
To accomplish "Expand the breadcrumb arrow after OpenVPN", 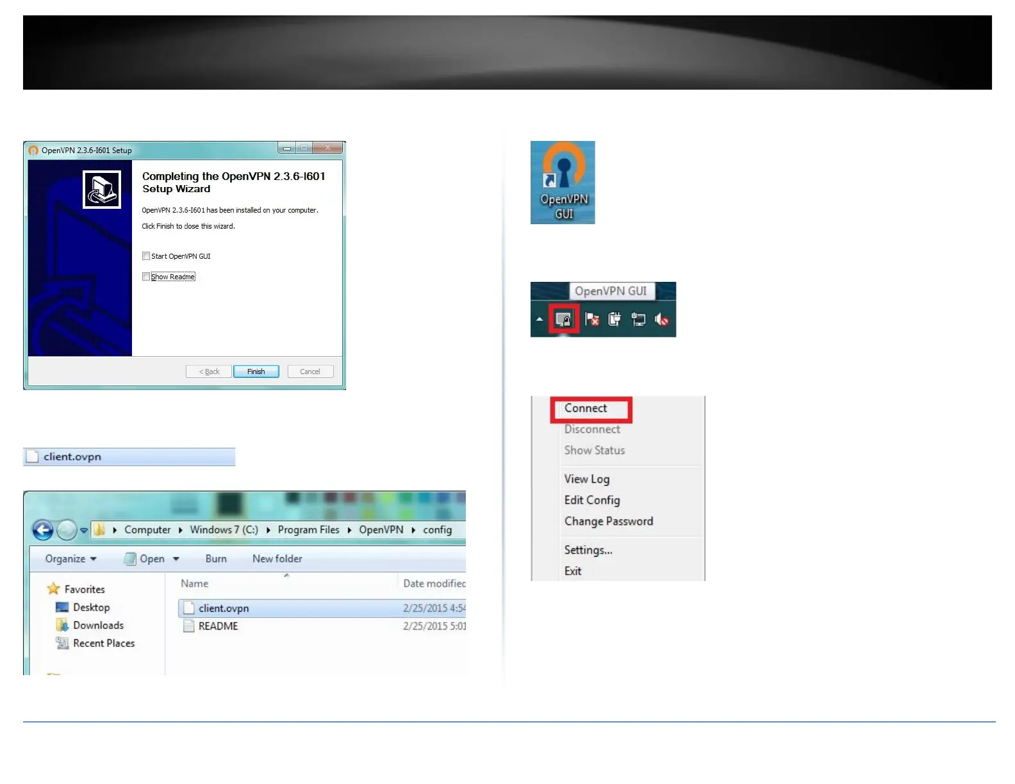I will (x=413, y=530).
